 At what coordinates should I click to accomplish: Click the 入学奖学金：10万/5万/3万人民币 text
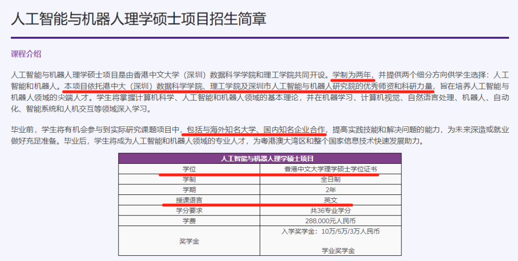point(330,231)
